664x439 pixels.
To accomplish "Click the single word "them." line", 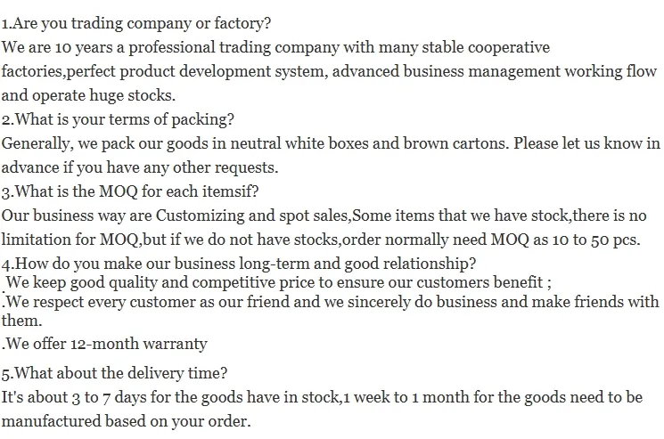I will point(21,321).
